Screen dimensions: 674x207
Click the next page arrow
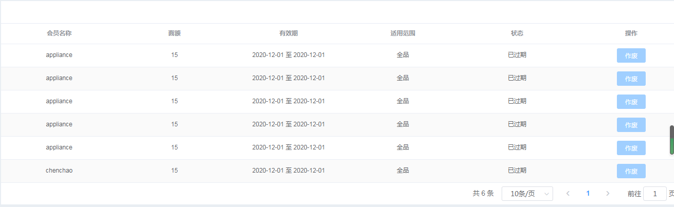click(608, 194)
